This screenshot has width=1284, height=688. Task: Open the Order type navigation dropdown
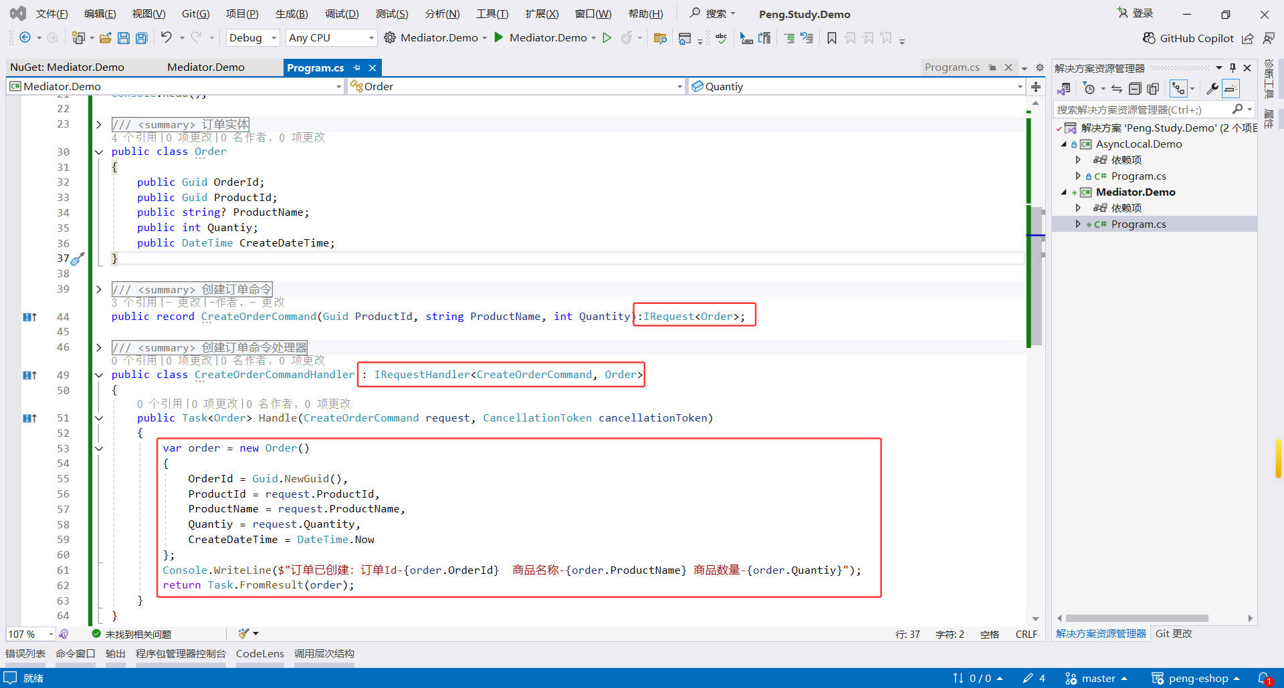pyautogui.click(x=516, y=86)
